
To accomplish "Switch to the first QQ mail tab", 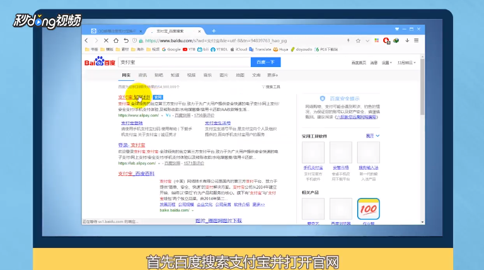I will 117,31.
